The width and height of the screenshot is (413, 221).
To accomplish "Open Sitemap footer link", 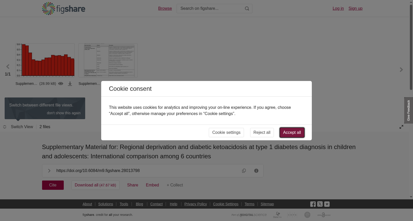I will click(267, 204).
